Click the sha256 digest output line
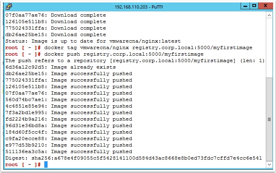The height and width of the screenshot is (173, 276). point(134,158)
